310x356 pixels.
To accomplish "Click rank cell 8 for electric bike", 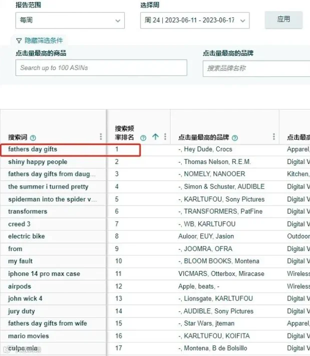I will pyautogui.click(x=117, y=236).
